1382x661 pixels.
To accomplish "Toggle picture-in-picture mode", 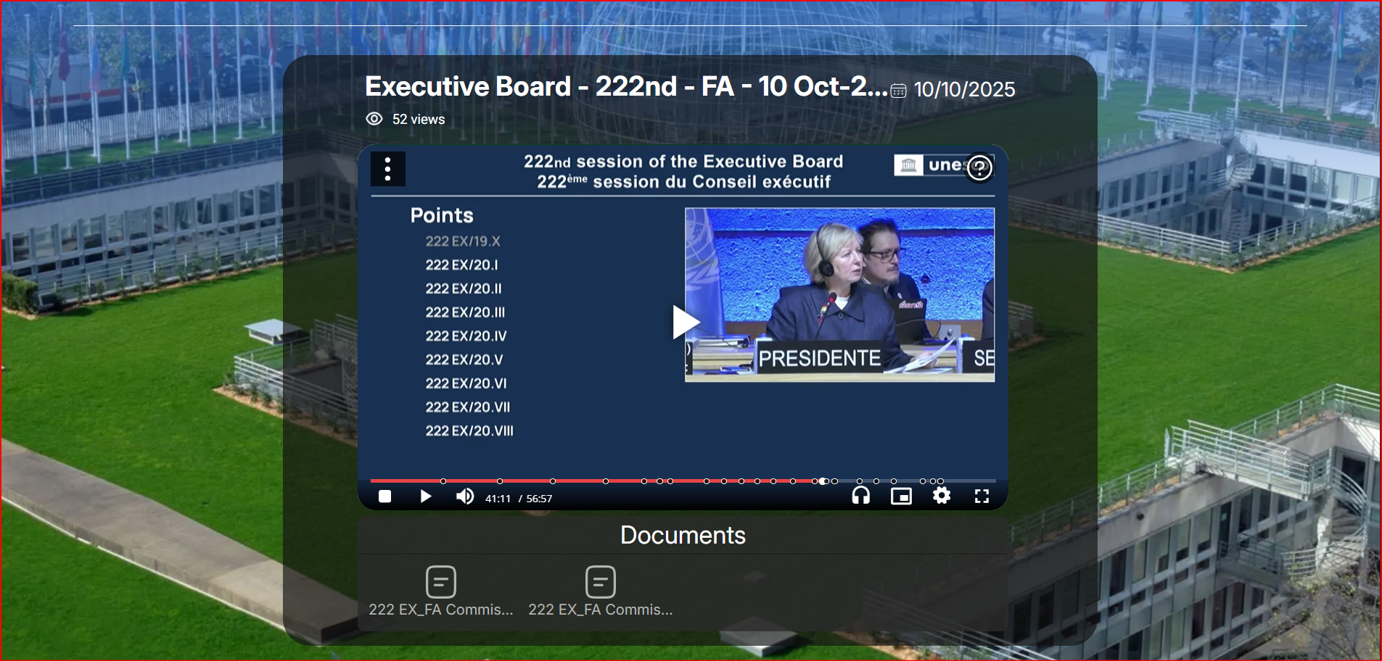I will 901,496.
